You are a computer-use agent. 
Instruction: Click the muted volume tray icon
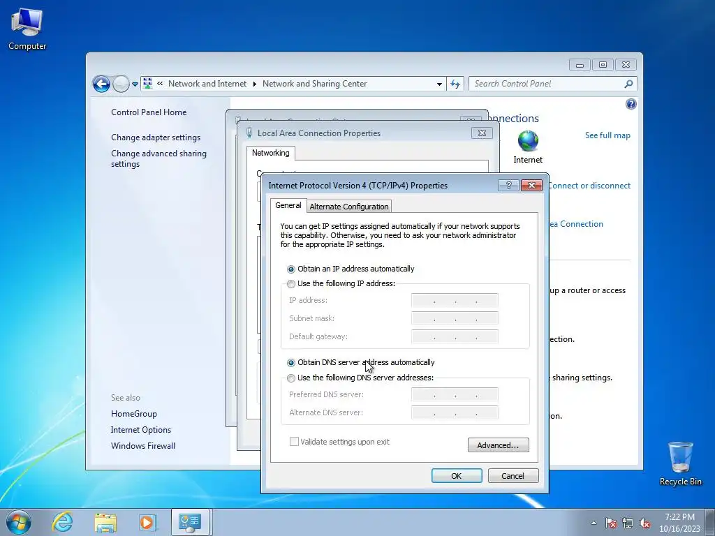644,523
